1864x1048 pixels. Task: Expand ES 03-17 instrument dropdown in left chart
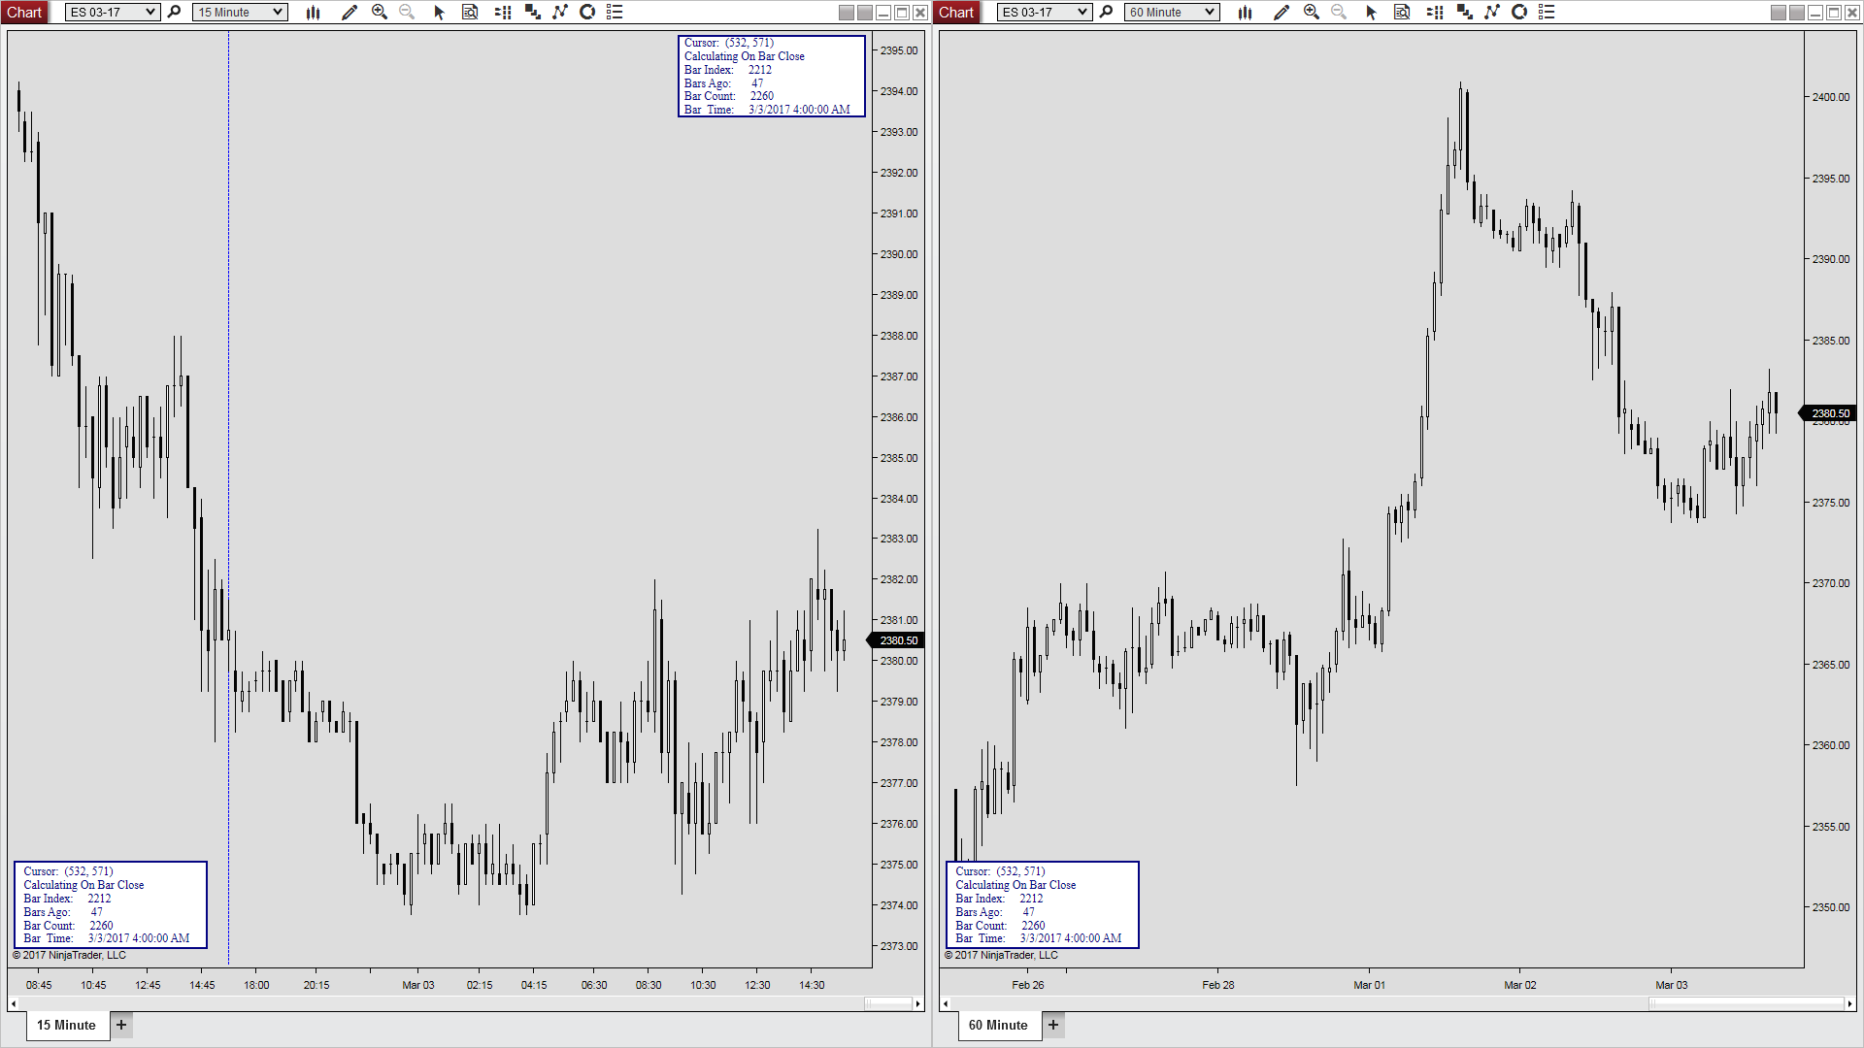[x=150, y=13]
